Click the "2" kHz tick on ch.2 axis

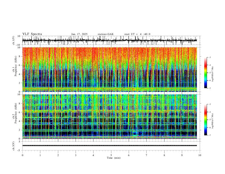coord(20,130)
